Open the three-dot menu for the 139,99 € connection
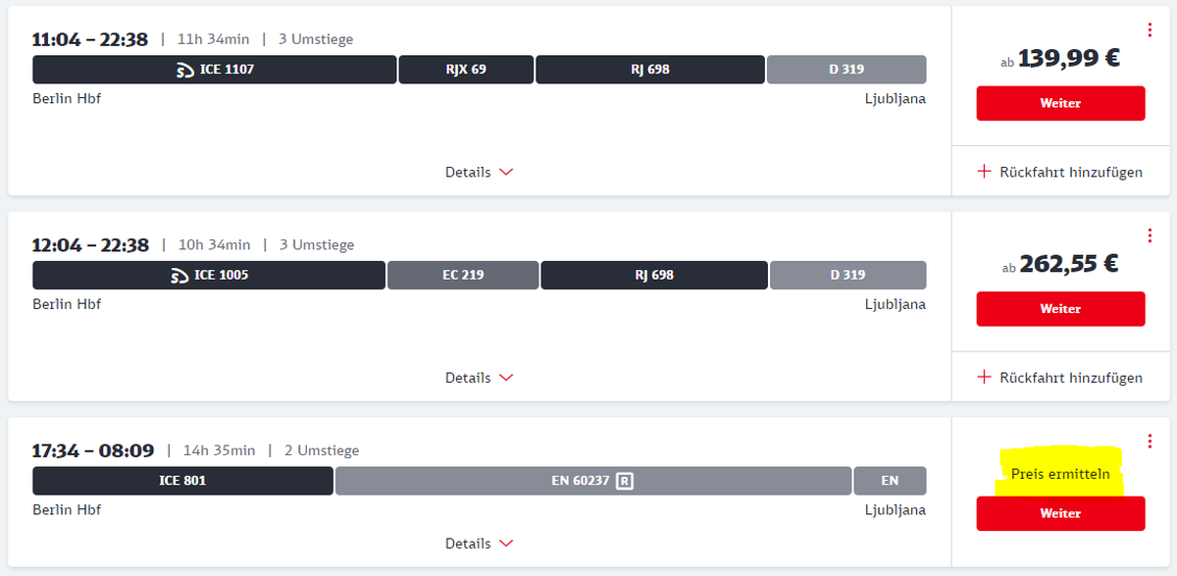Viewport: 1177px width, 576px height. point(1150,30)
